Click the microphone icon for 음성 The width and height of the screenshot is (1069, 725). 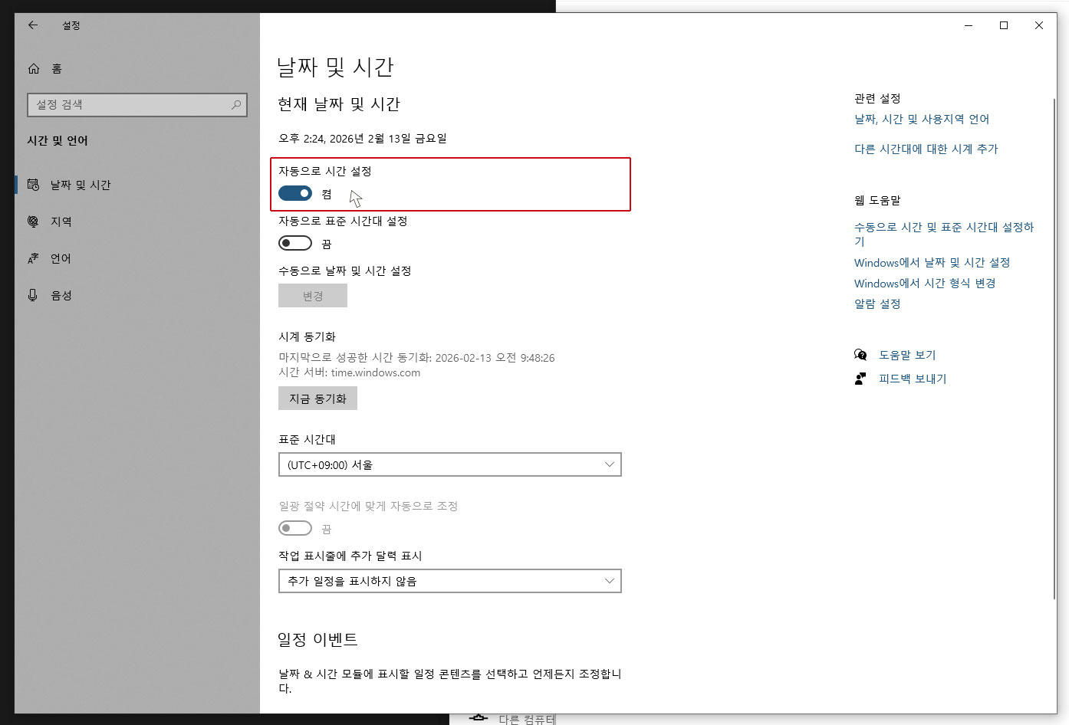click(x=32, y=294)
